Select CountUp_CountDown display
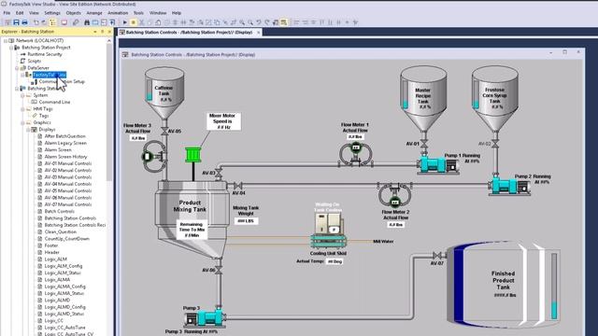This screenshot has height=336, width=598. point(66,239)
